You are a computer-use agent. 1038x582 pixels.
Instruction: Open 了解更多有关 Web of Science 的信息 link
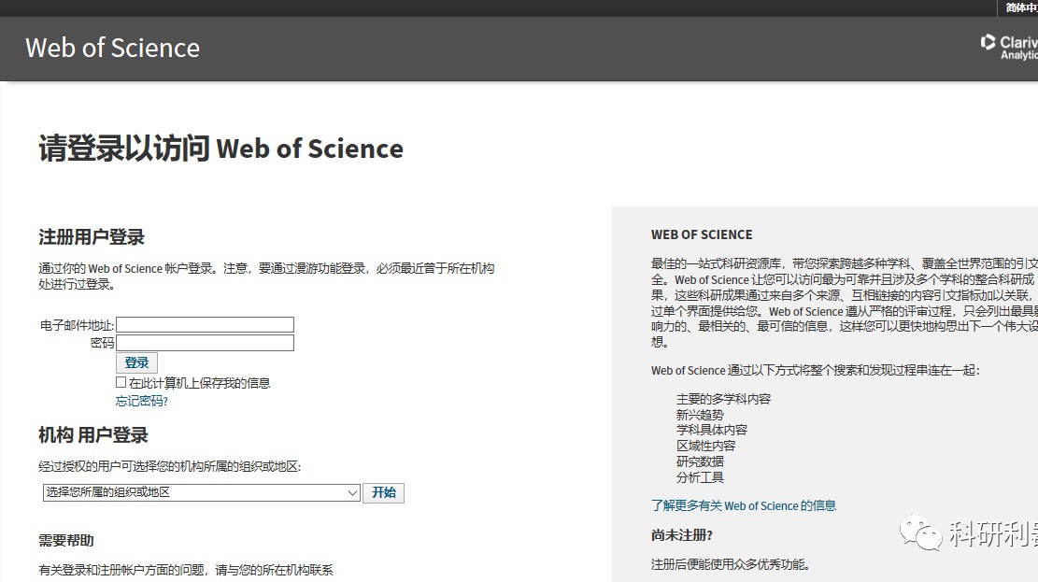(x=744, y=505)
